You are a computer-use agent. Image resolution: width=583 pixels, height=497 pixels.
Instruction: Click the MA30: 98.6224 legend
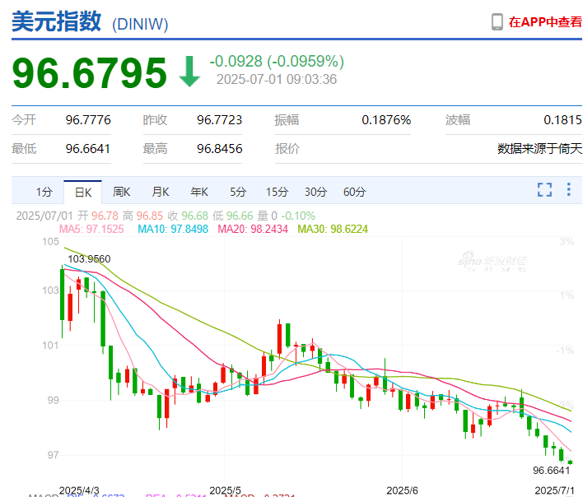333,229
